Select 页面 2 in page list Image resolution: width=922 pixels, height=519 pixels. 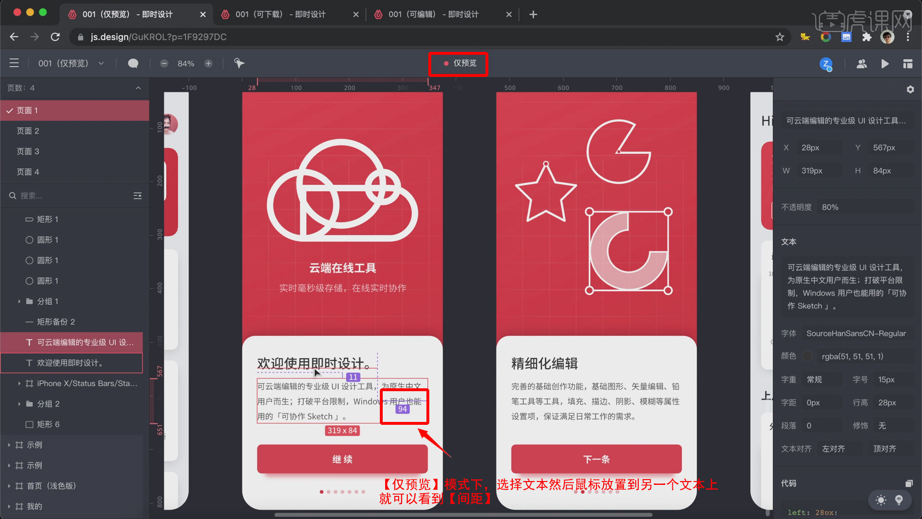[74, 131]
